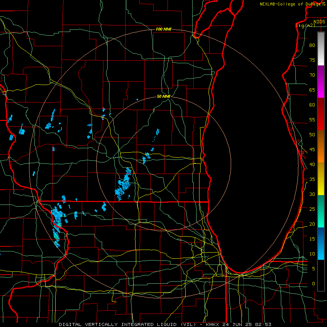Click the 55 value on the color scale
The width and height of the screenshot is (327, 327).
pyautogui.click(x=312, y=120)
